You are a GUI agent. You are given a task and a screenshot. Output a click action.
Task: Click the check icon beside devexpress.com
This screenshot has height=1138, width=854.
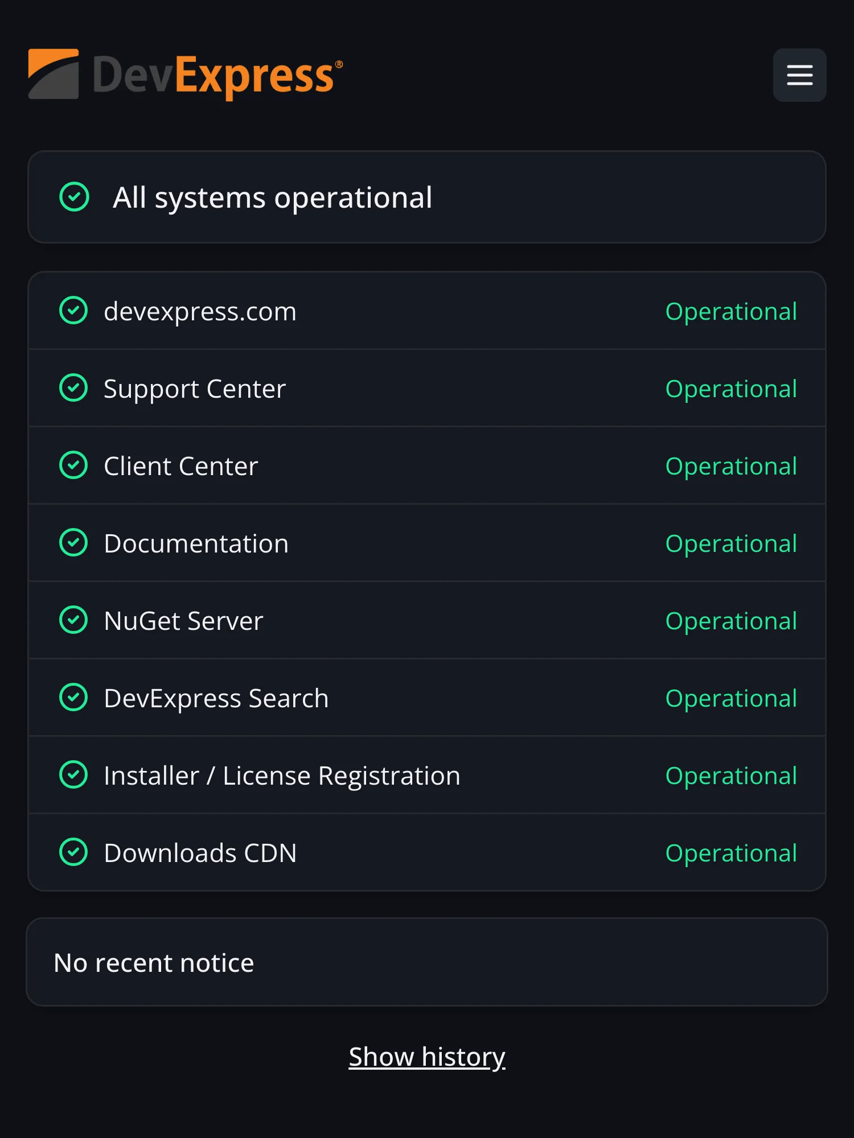click(73, 311)
